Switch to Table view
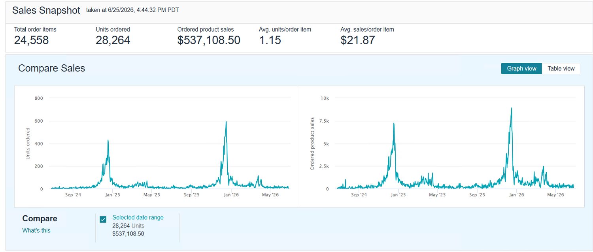Image resolution: width=593 pixels, height=252 pixels. tap(561, 69)
